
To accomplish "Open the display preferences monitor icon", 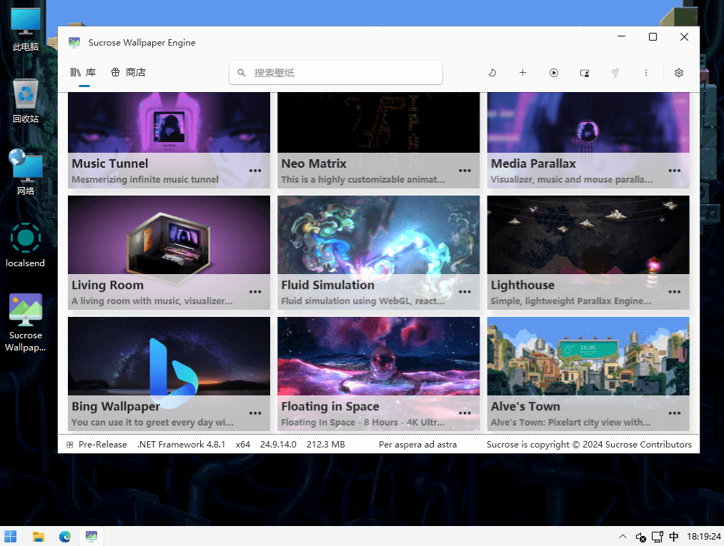I will (x=585, y=73).
